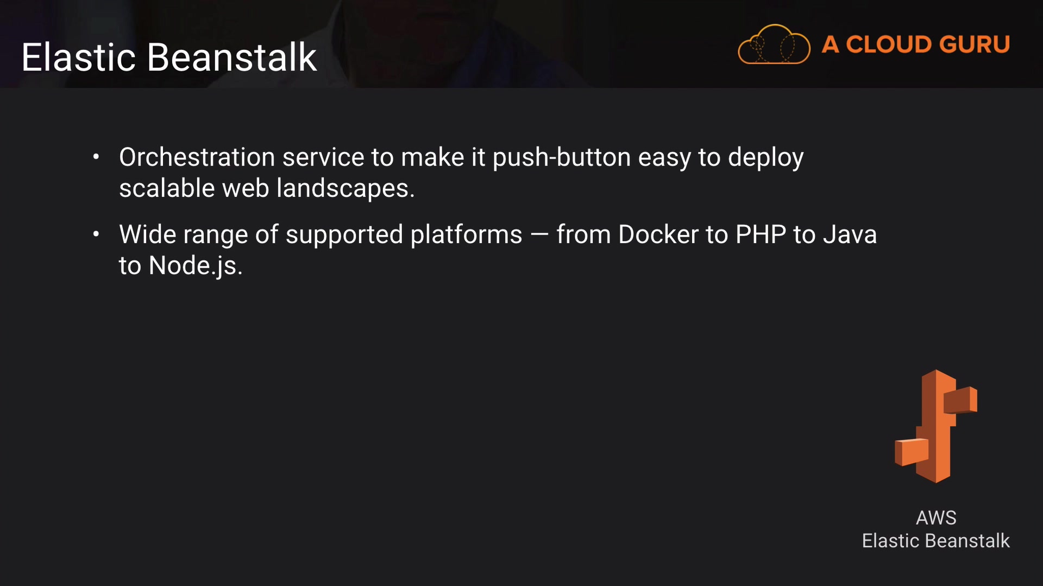Click lower-left block of Beanstalk icon
1043x586 pixels.
click(x=911, y=452)
